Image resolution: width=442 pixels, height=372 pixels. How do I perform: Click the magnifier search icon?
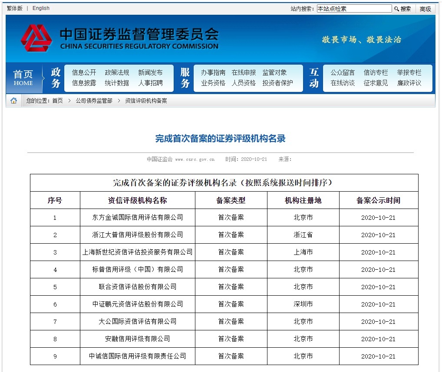[x=396, y=9]
